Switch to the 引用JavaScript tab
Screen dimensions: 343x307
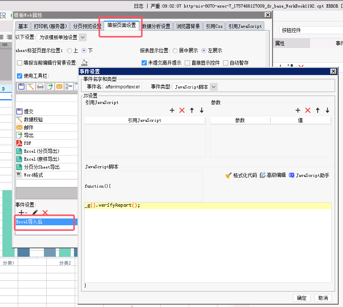245,26
